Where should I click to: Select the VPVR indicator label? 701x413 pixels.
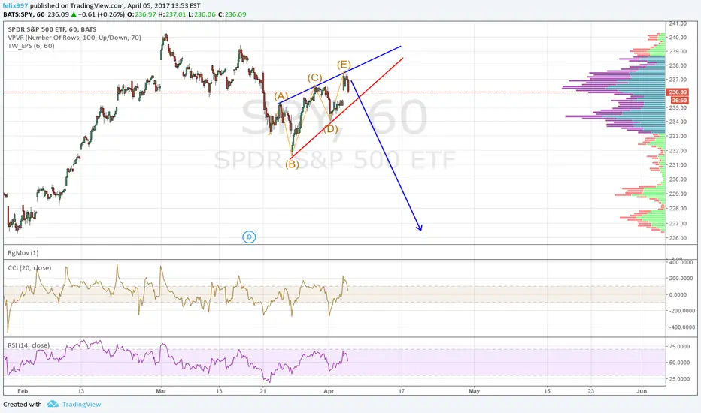pyautogui.click(x=74, y=38)
